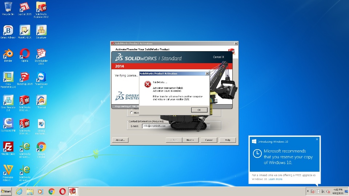The image size is (349, 196).
Task: Click the About... button
Action: coord(120,140)
